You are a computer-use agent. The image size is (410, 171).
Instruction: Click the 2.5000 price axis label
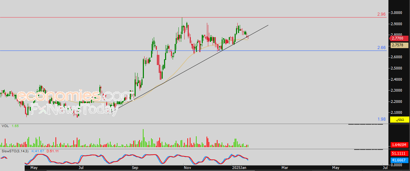click(396, 68)
